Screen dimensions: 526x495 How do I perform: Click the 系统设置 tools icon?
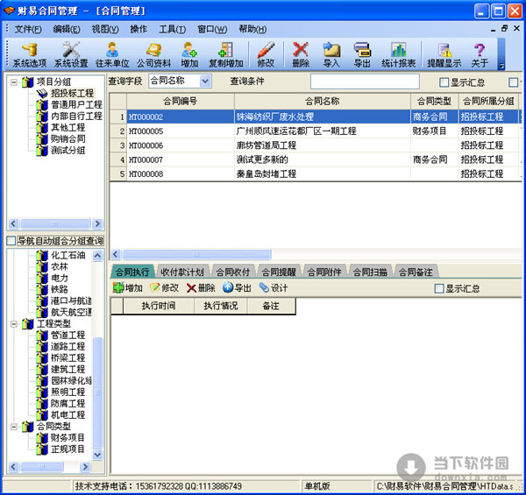(71, 53)
